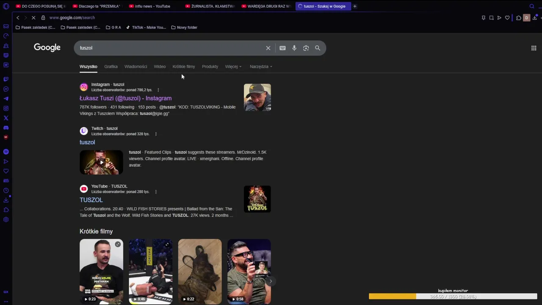This screenshot has width=542, height=305.
Task: Switch to 'ŻURNALISTA. KŁAMSTWA' tab
Action: (210, 6)
